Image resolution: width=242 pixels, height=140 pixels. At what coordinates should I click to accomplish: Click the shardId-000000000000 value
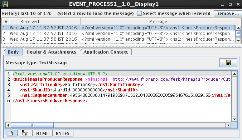tap(78, 90)
